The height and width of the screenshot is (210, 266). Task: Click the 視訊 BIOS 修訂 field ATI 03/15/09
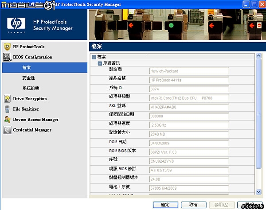point(189,170)
